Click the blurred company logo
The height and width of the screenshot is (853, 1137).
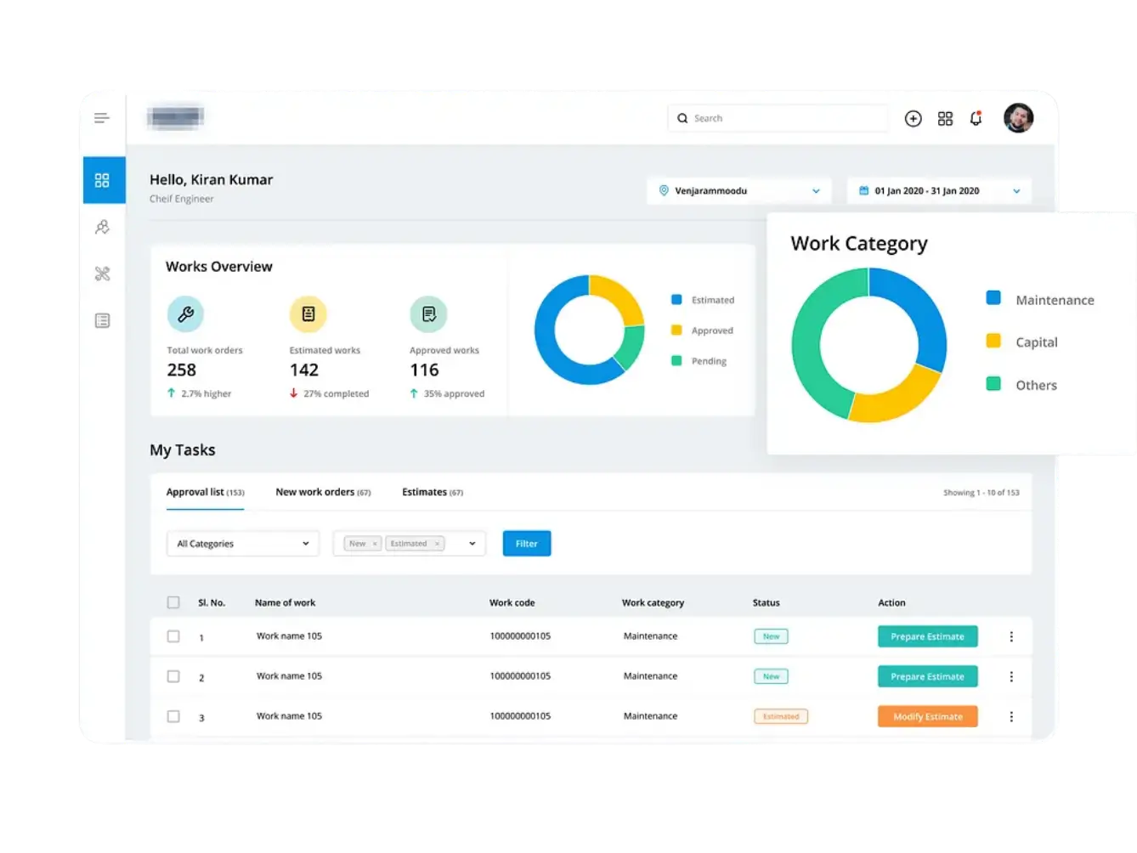(175, 116)
